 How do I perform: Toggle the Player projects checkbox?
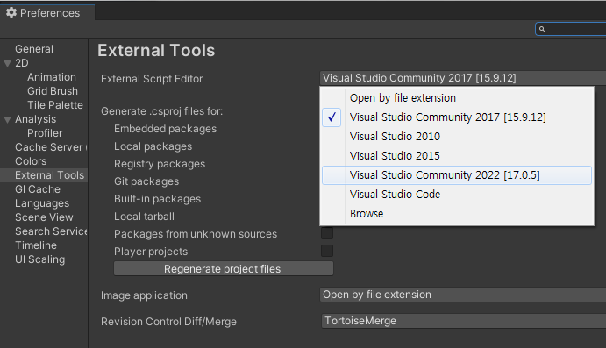tap(327, 251)
